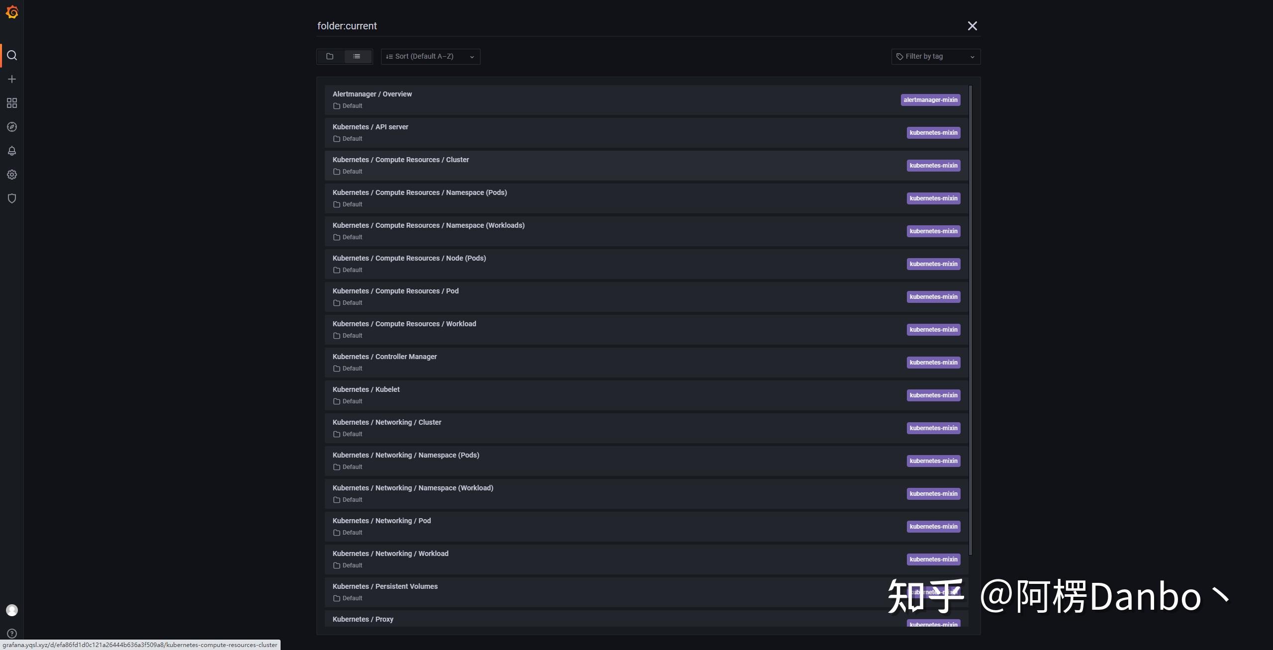Viewport: 1273px width, 650px height.
Task: Open Networking / Namespace (Pods) dashboard
Action: (x=646, y=461)
